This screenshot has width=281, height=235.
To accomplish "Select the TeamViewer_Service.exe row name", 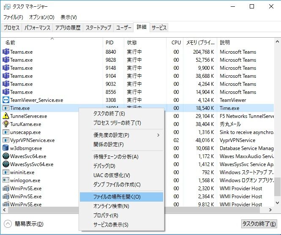I will point(37,100).
